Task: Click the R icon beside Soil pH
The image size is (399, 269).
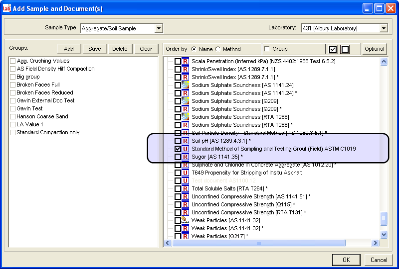Action: 185,141
